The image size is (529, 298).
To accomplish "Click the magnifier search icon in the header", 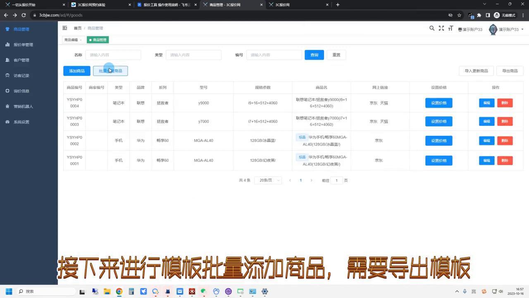I will [432, 28].
